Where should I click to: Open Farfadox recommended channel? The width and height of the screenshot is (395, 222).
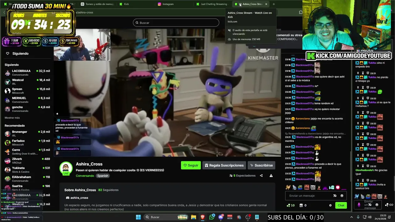click(27, 142)
